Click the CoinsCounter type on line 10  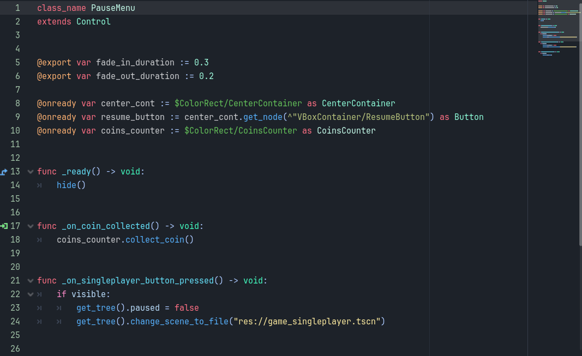click(x=346, y=130)
